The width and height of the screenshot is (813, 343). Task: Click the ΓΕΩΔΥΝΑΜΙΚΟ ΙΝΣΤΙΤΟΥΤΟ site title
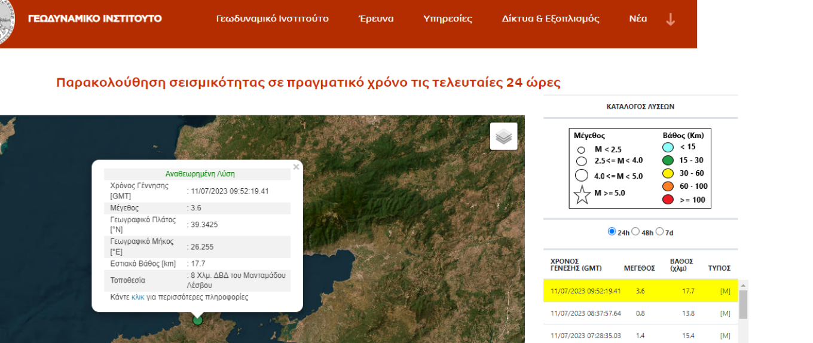tap(94, 19)
